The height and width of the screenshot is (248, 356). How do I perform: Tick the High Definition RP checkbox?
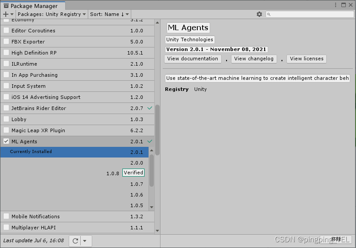[6, 53]
